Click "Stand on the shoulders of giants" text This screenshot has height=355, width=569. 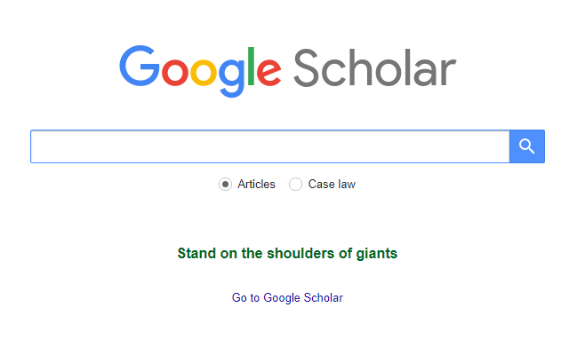287,254
